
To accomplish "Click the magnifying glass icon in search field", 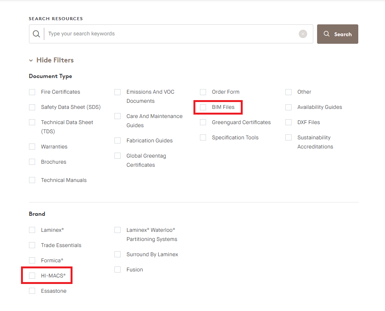I will [x=36, y=33].
